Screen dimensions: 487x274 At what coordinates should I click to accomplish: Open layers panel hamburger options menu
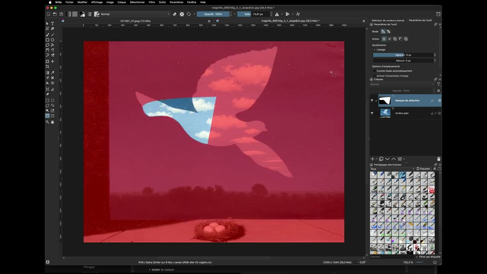(x=438, y=91)
